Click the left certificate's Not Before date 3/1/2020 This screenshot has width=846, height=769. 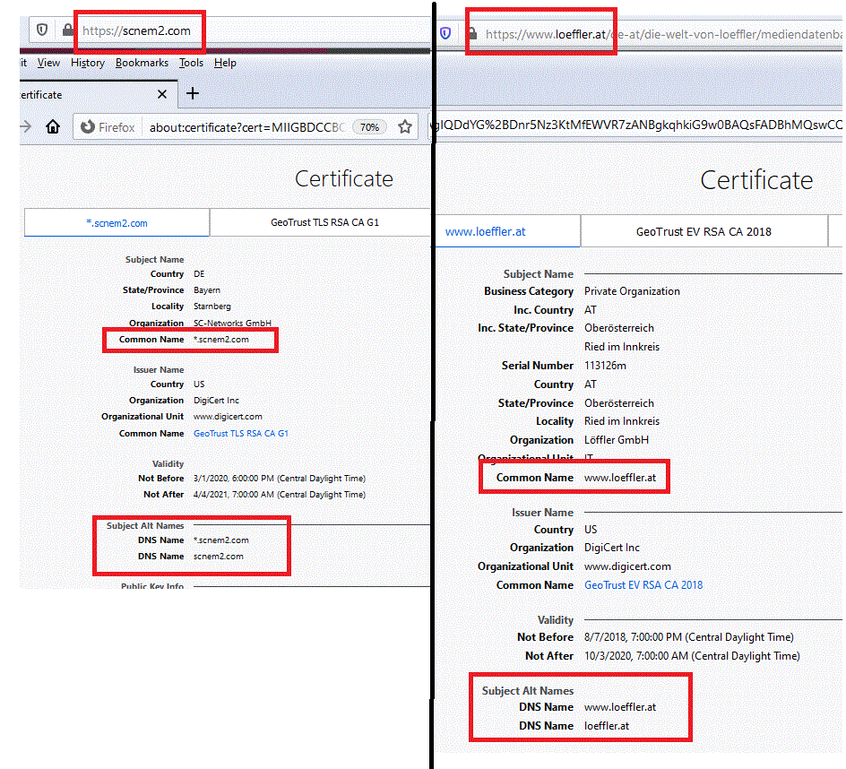pyautogui.click(x=280, y=478)
